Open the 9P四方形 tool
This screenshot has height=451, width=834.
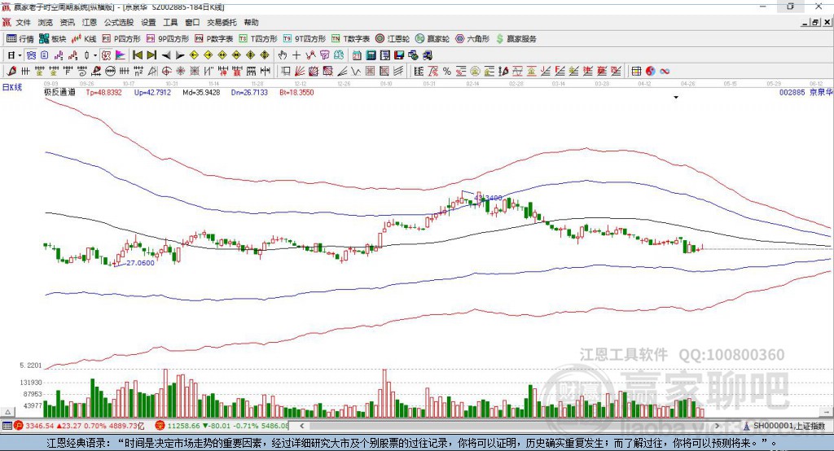pos(168,39)
